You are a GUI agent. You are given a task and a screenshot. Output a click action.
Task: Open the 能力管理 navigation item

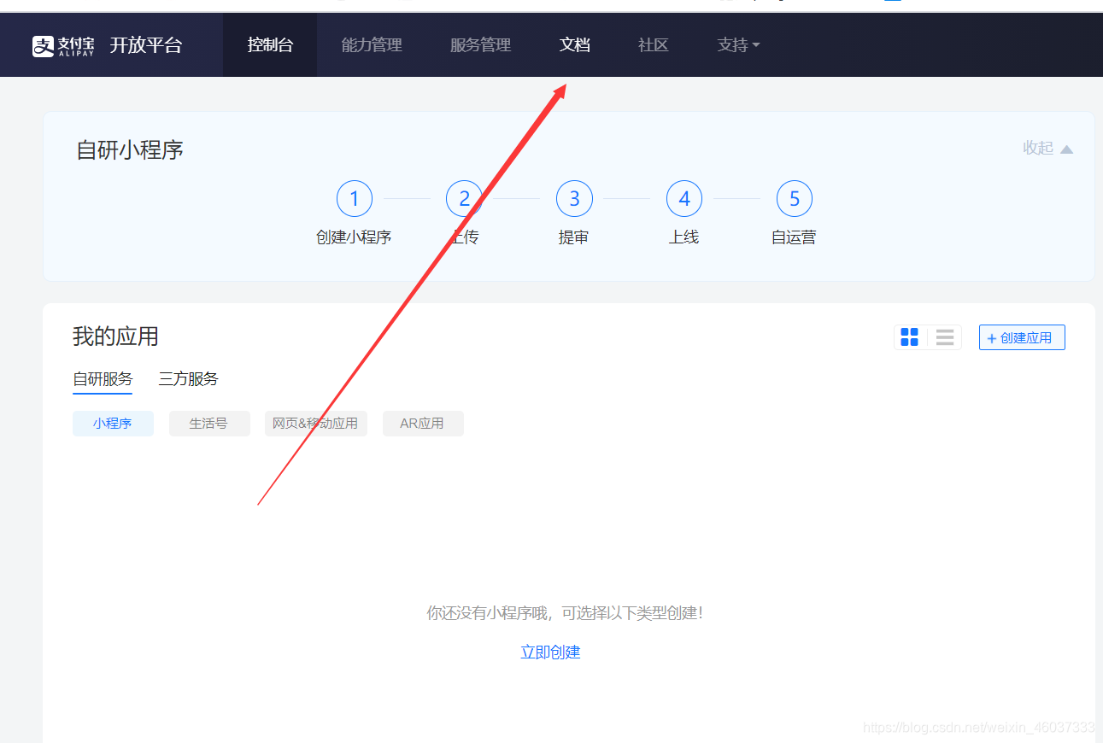[x=372, y=45]
